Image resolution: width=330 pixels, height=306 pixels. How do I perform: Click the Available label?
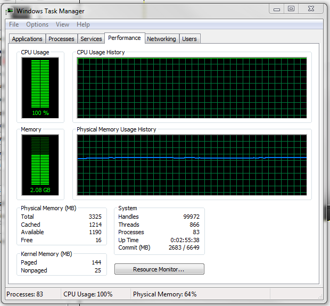[x=32, y=232]
